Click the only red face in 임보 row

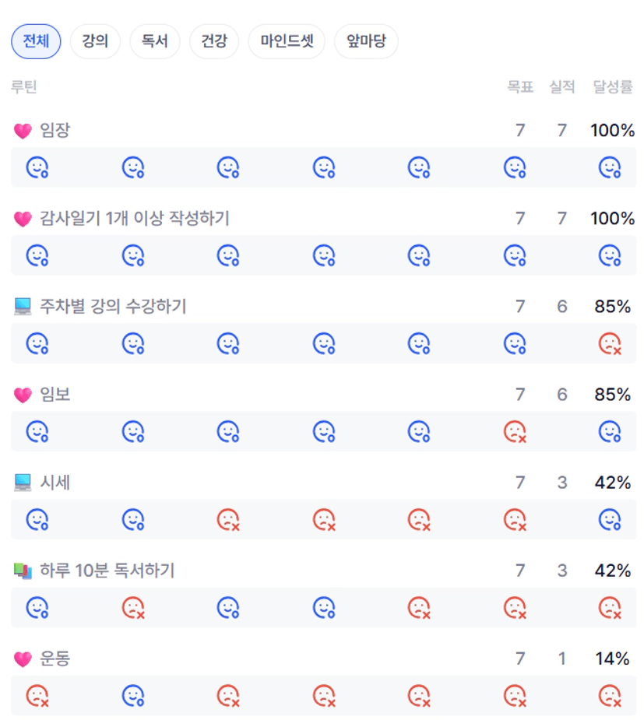tap(515, 431)
